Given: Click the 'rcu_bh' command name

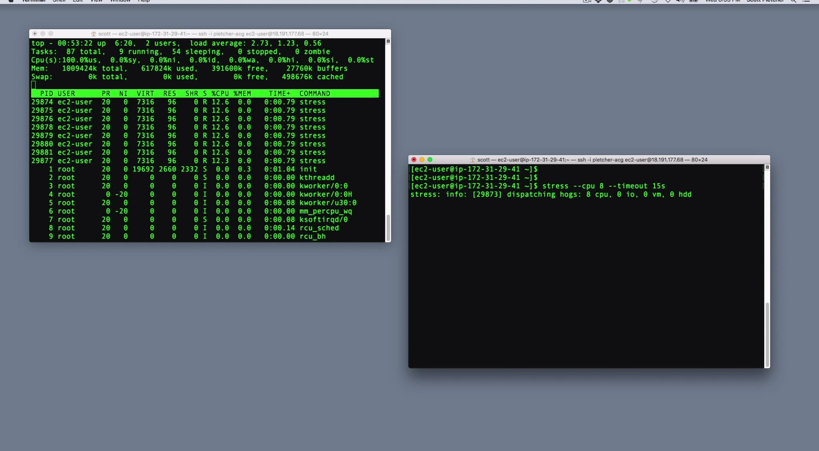Looking at the screenshot, I should [313, 237].
